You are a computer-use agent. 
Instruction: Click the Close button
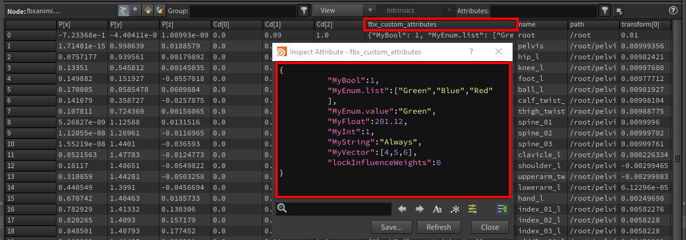490,227
